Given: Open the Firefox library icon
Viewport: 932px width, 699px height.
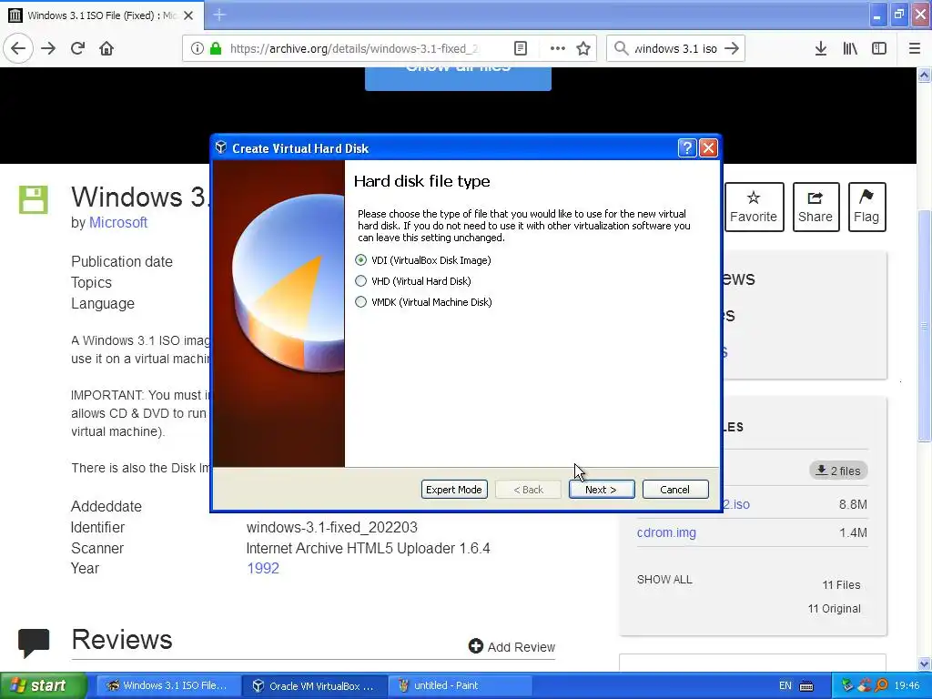Looking at the screenshot, I should [850, 48].
